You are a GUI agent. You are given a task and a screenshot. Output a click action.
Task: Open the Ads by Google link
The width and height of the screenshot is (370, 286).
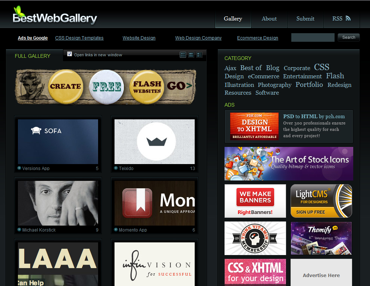pos(33,38)
